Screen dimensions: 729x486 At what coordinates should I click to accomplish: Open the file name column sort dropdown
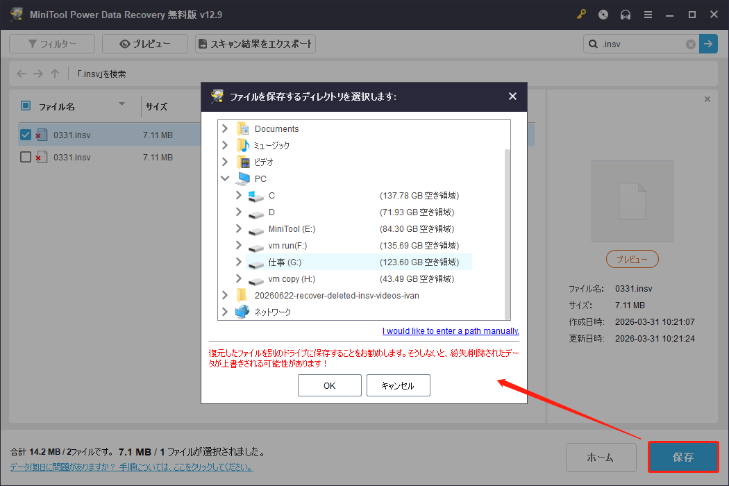tap(121, 104)
